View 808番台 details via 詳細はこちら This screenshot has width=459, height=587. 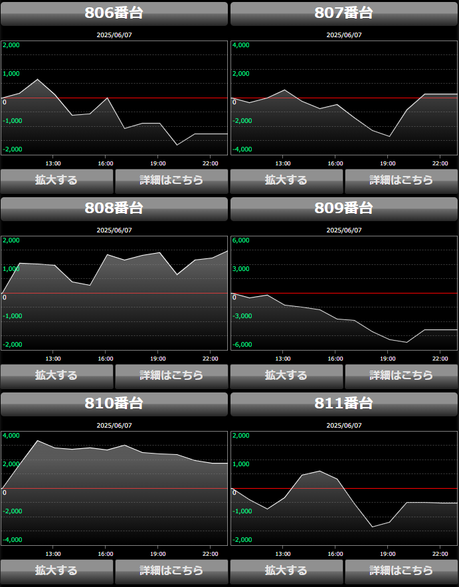click(x=171, y=377)
